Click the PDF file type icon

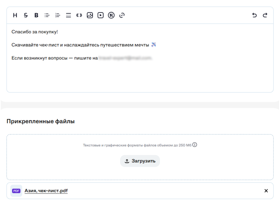[x=16, y=191]
